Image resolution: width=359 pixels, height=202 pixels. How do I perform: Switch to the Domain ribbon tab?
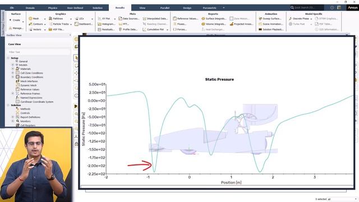(30, 7)
